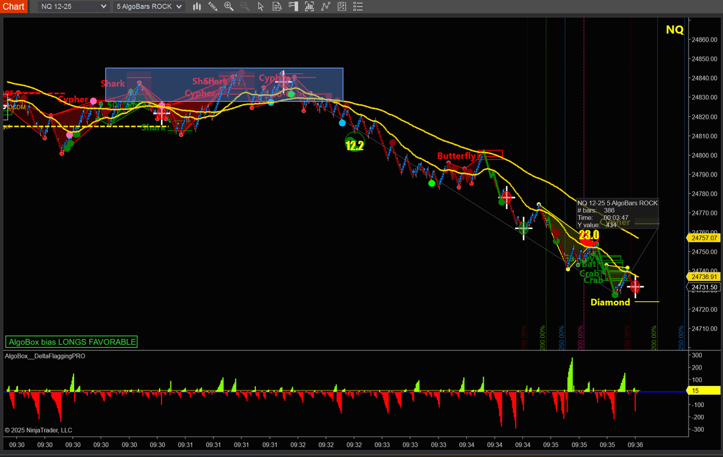Image resolution: width=723 pixels, height=457 pixels.
Task: Click the Chart tab label
Action: (13, 6)
